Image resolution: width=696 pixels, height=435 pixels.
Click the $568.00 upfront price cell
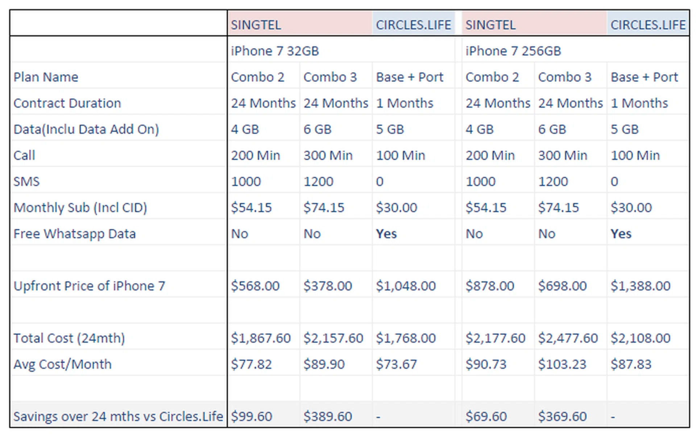255,286
